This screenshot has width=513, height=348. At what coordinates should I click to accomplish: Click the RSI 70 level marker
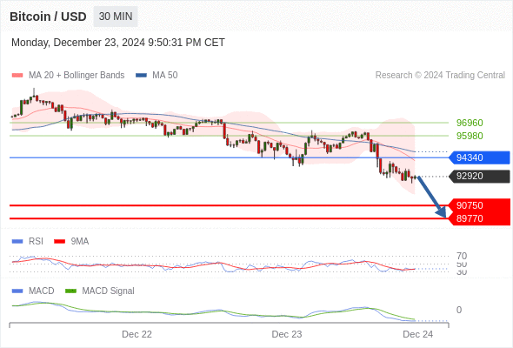(x=462, y=256)
